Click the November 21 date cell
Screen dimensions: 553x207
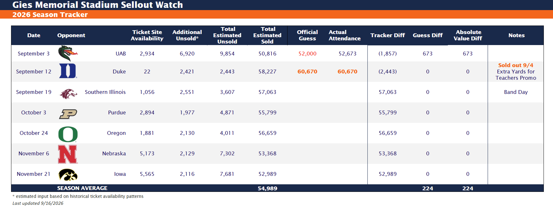pyautogui.click(x=33, y=174)
